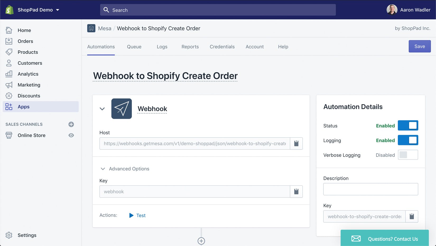Copy the webhook Key to clipboard
Image resolution: width=436 pixels, height=246 pixels.
click(296, 192)
